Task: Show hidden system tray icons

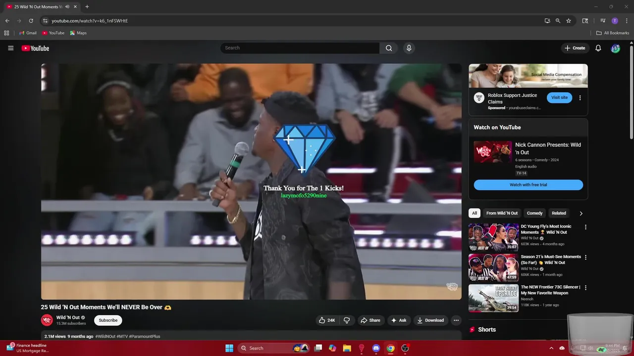Action: tap(551, 348)
